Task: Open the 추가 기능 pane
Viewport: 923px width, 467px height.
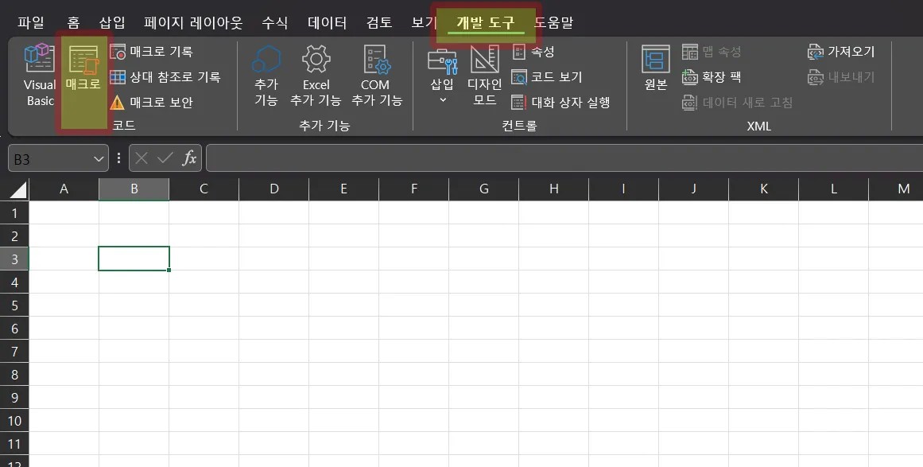Action: (266, 76)
